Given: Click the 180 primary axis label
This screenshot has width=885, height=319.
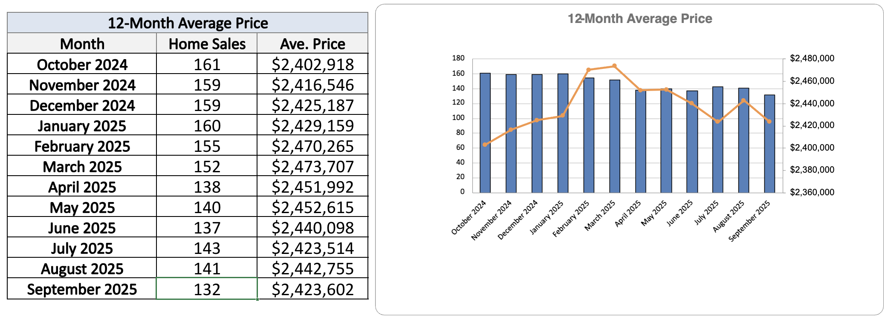Looking at the screenshot, I should 458,58.
